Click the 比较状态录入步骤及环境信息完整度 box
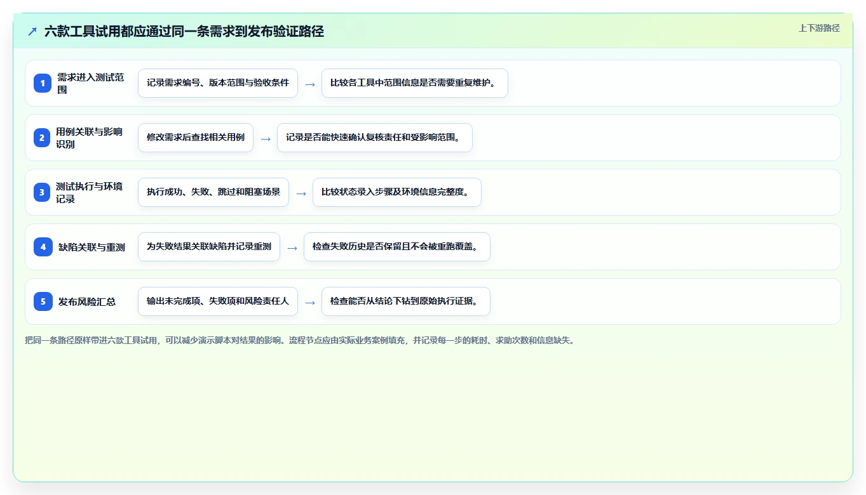Image resolution: width=866 pixels, height=495 pixels. pyautogui.click(x=397, y=192)
